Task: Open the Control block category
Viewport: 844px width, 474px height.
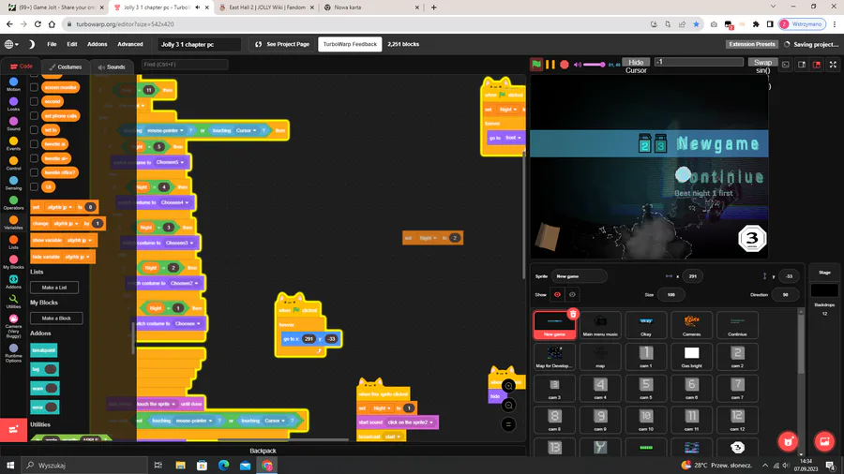Action: pos(13,164)
